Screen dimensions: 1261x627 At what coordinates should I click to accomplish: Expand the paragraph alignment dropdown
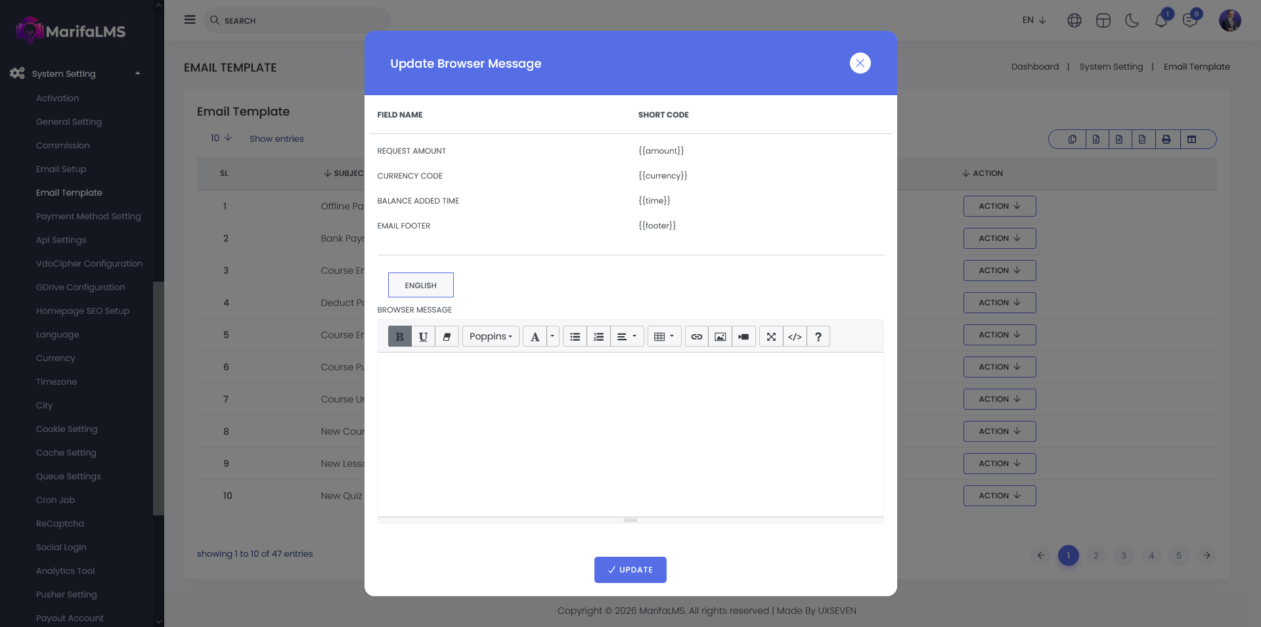(x=627, y=337)
